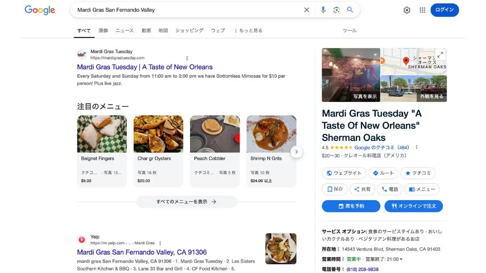This screenshot has height=273, width=486.
Task: Switch to the 地図 tab
Action: click(163, 31)
